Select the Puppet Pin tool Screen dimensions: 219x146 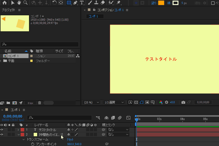119,3
